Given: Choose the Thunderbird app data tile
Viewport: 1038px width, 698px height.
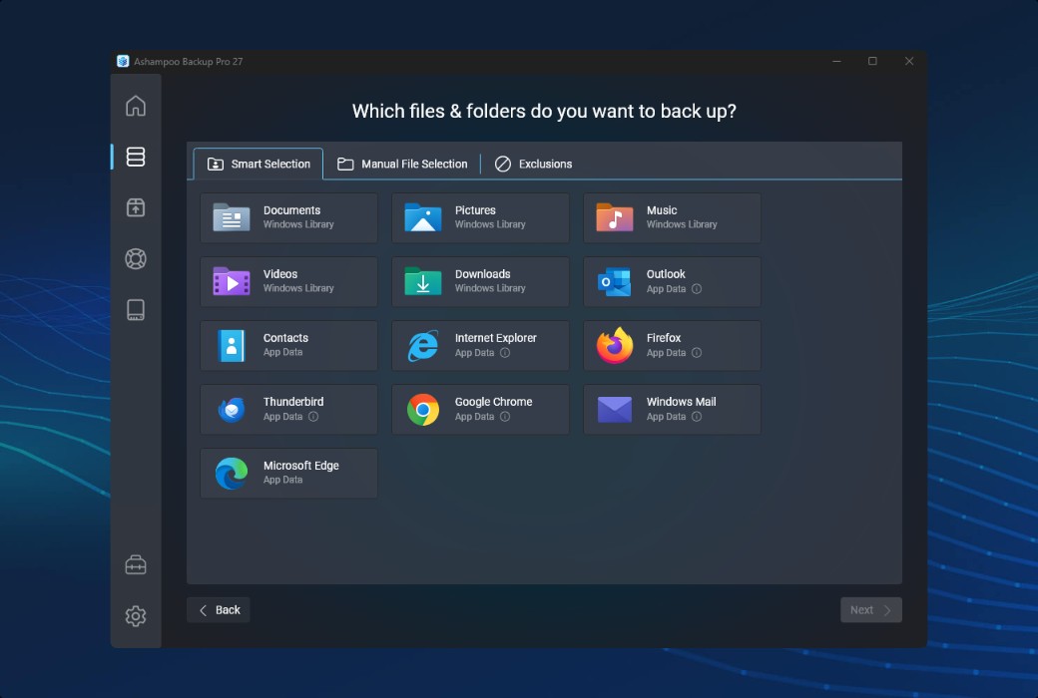Looking at the screenshot, I should tap(288, 409).
